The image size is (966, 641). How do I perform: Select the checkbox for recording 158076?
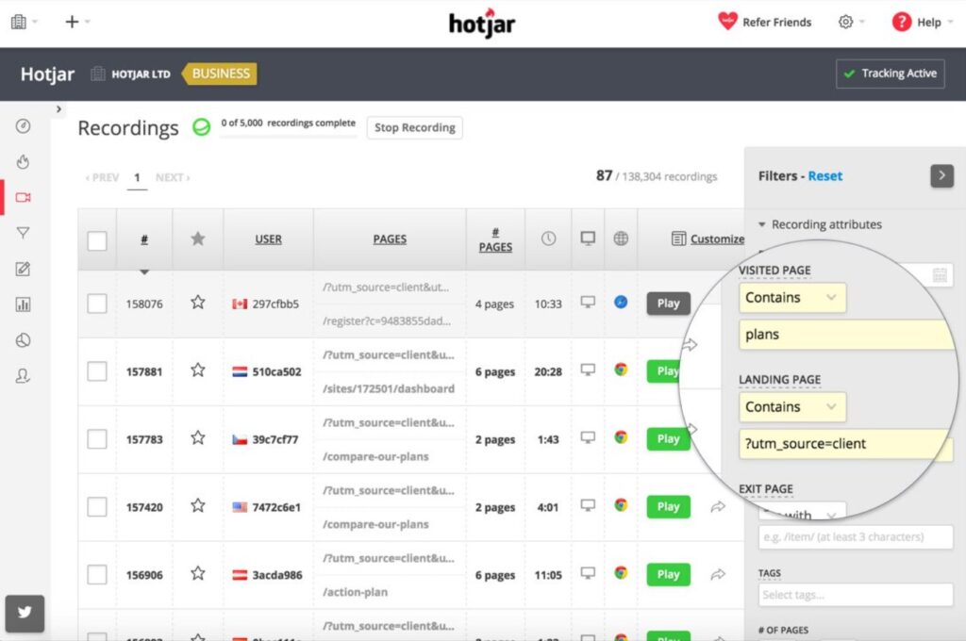click(x=97, y=304)
